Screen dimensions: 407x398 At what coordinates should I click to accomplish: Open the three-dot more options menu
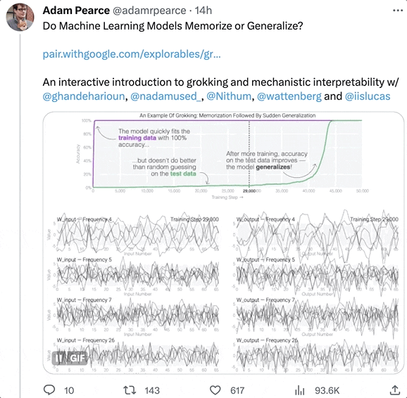point(398,11)
